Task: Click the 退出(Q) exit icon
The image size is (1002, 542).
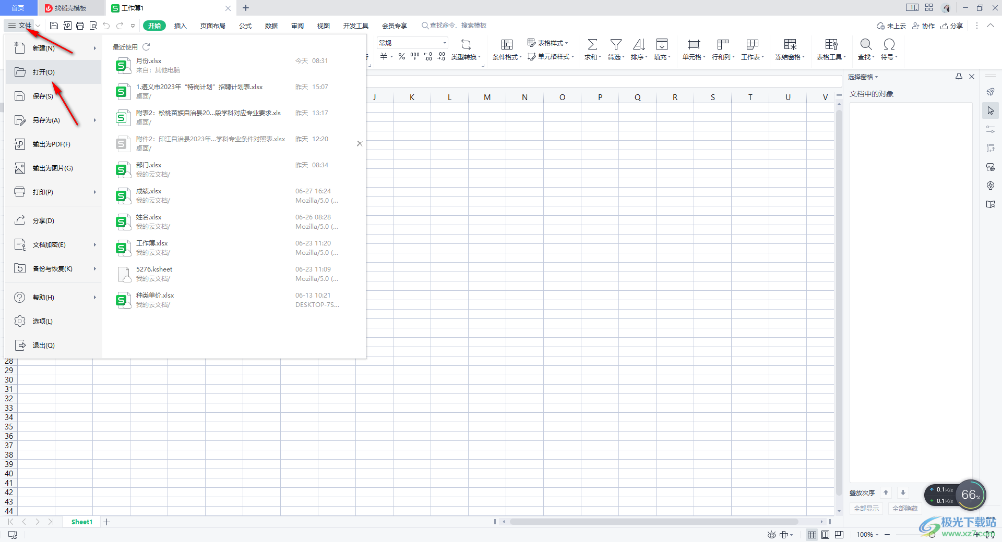Action: tap(20, 345)
